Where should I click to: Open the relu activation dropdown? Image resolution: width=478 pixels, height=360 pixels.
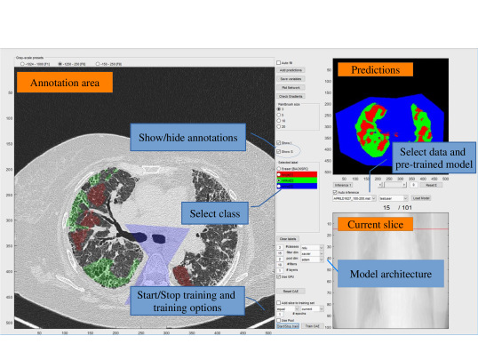point(312,247)
